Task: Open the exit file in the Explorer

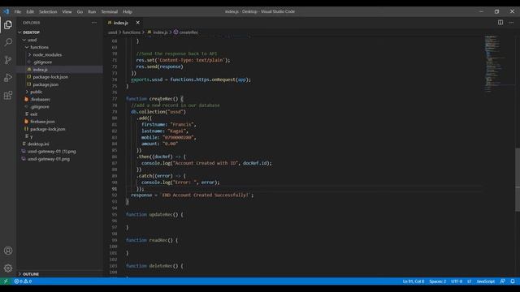Action: [33, 114]
